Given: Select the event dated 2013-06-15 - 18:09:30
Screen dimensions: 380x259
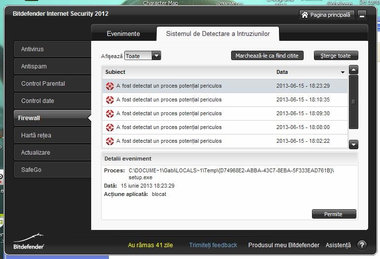Looking at the screenshot, I should coord(225,114).
